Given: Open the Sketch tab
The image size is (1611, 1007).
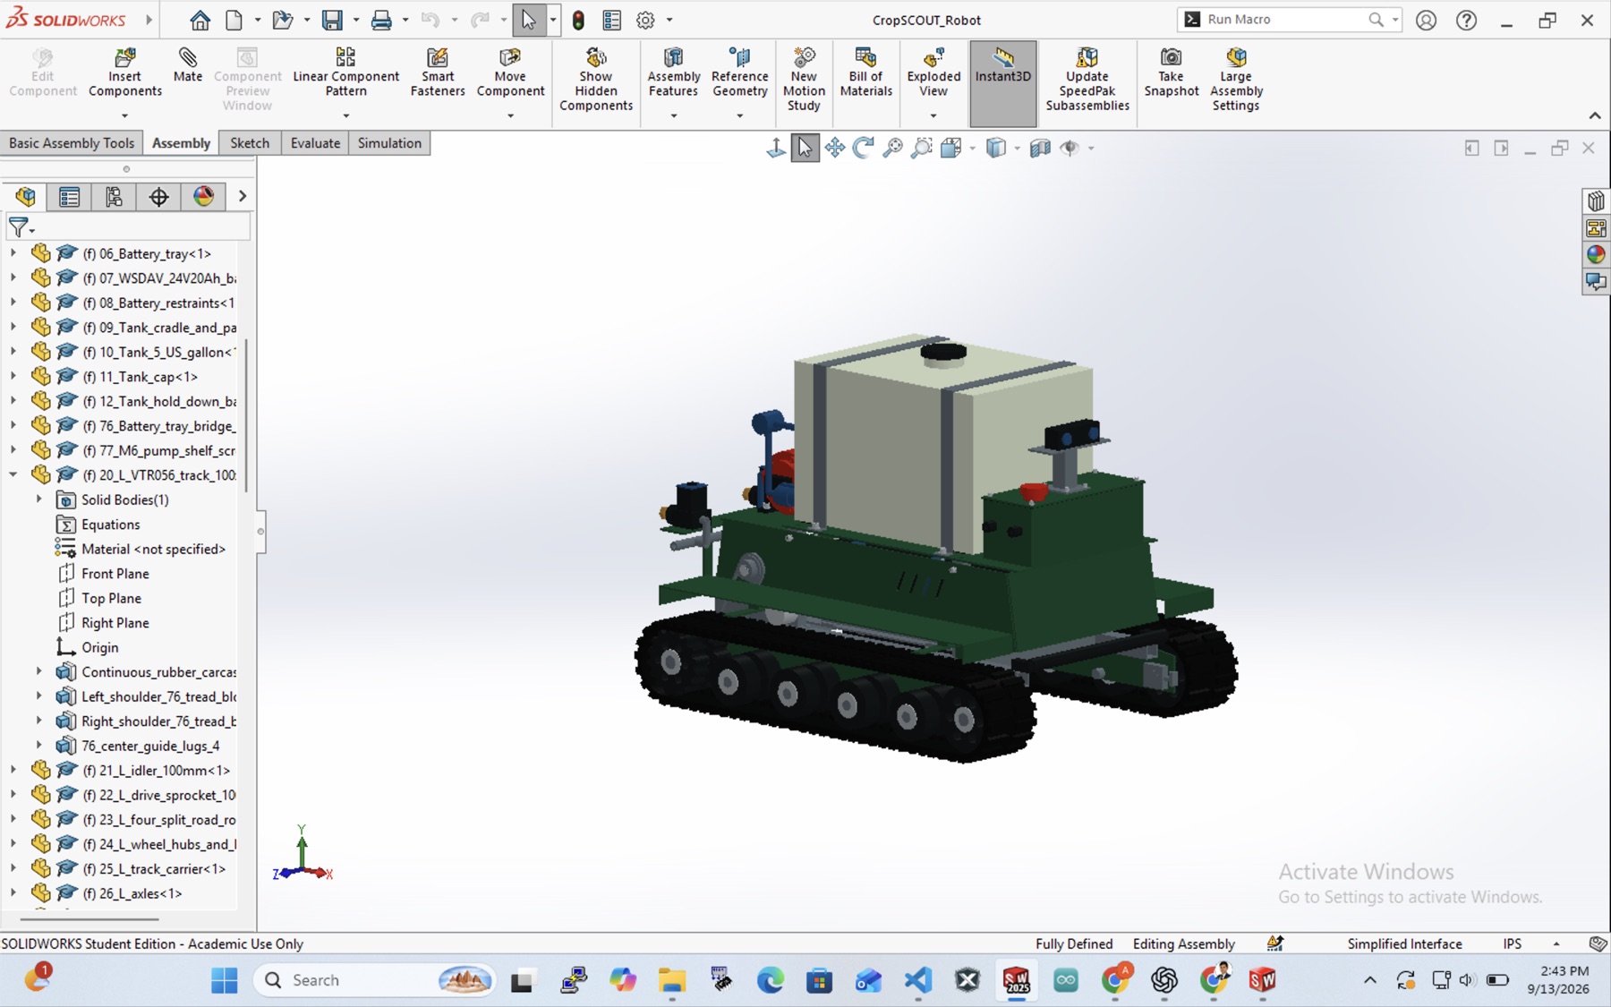Looking at the screenshot, I should point(250,143).
